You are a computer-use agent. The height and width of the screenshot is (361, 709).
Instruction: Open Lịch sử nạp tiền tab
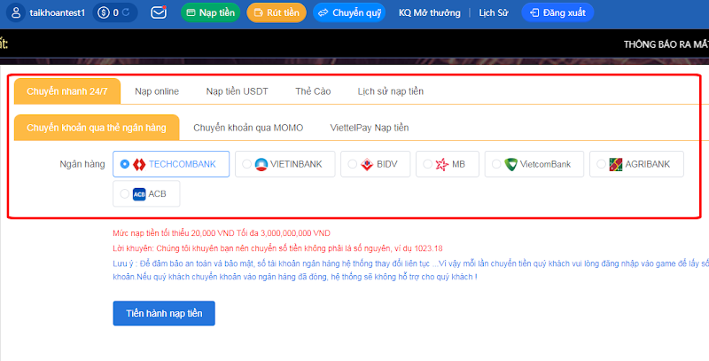391,91
